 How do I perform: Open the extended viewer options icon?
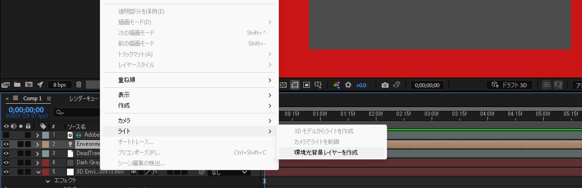(558, 85)
